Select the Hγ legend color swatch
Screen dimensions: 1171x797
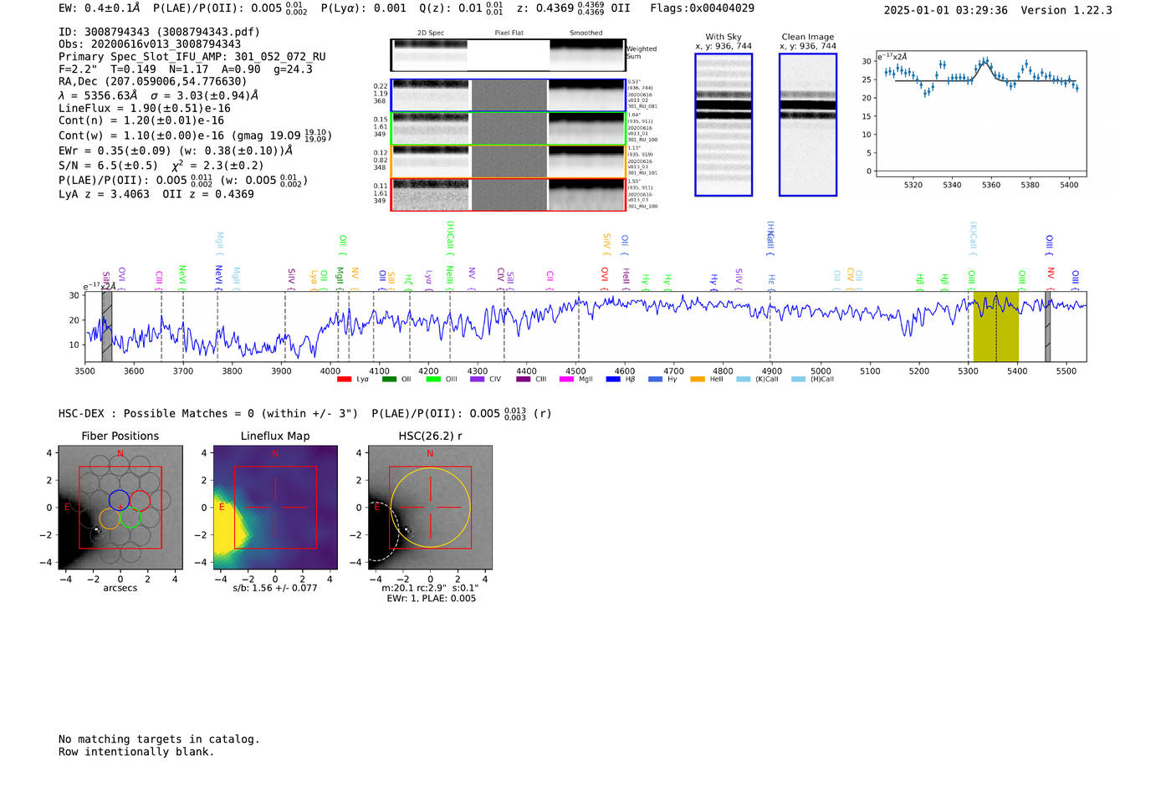point(655,380)
